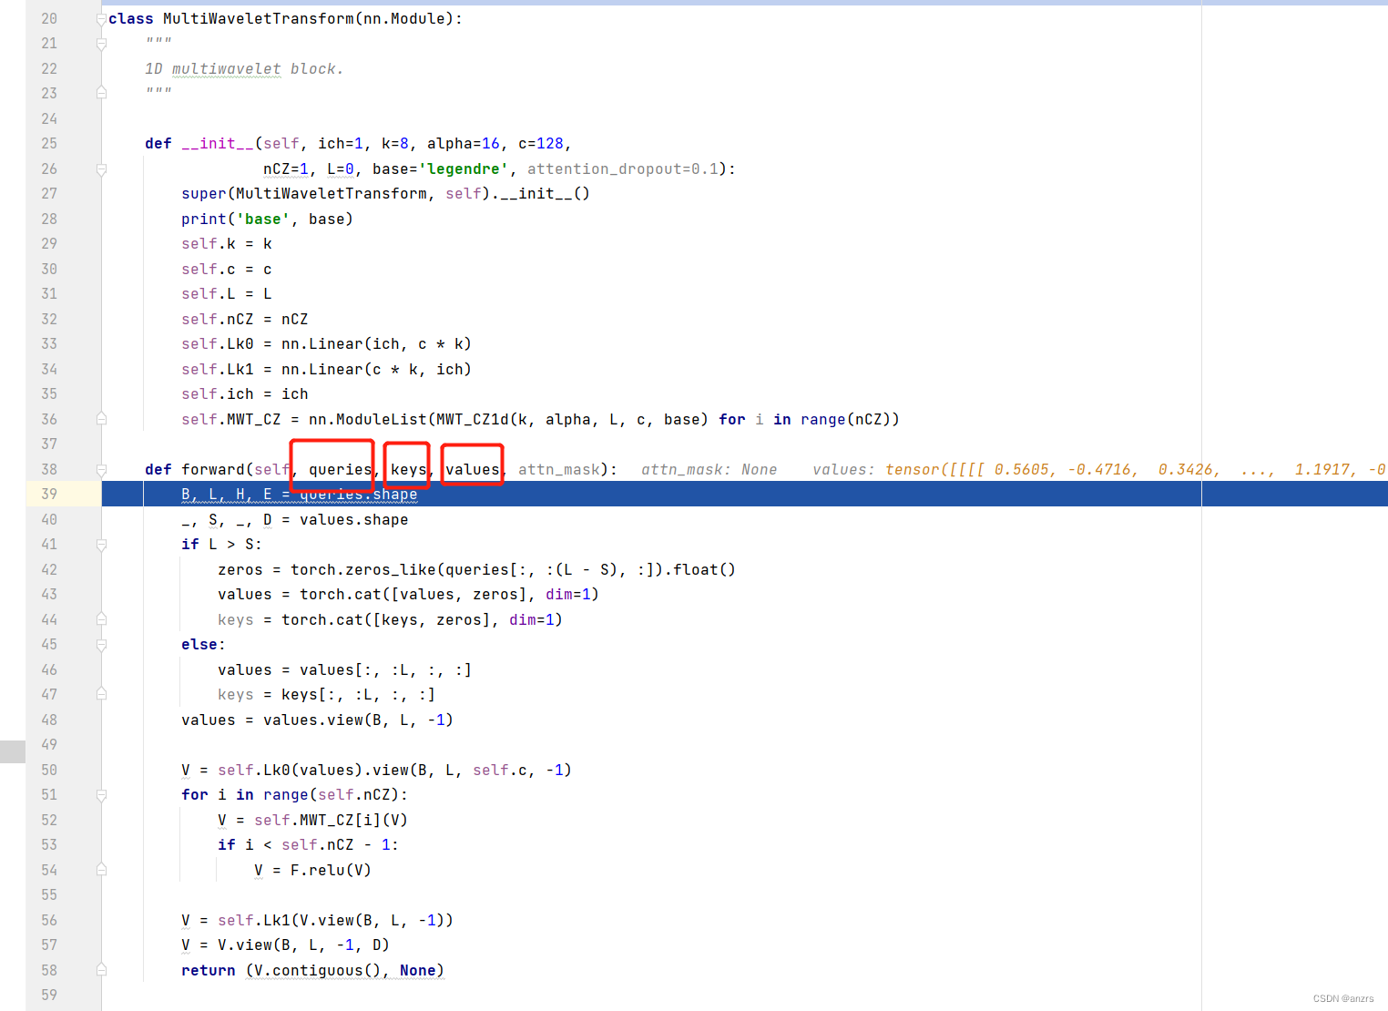Toggle the fold end marker on line 54

101,871
